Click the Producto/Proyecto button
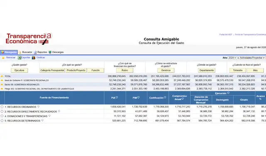This screenshot has height=156, width=266. click(76, 70)
